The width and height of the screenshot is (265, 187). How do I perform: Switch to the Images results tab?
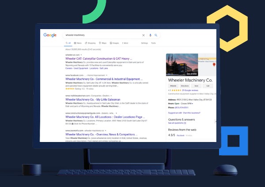pos(115,43)
